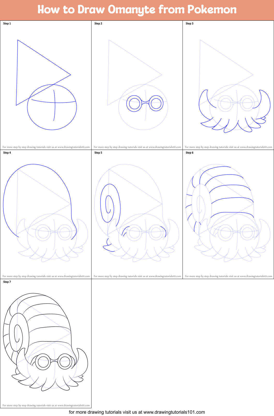274x416 pixels.
Task: Click the website credit text under Step 1
Action: (46, 147)
